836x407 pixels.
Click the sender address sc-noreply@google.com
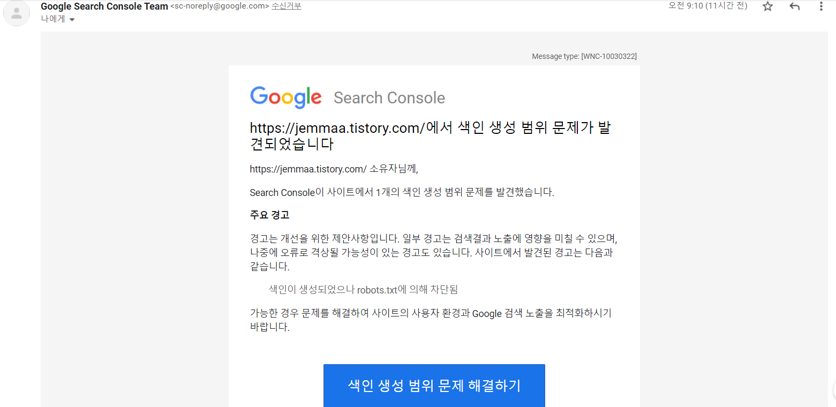(x=220, y=6)
